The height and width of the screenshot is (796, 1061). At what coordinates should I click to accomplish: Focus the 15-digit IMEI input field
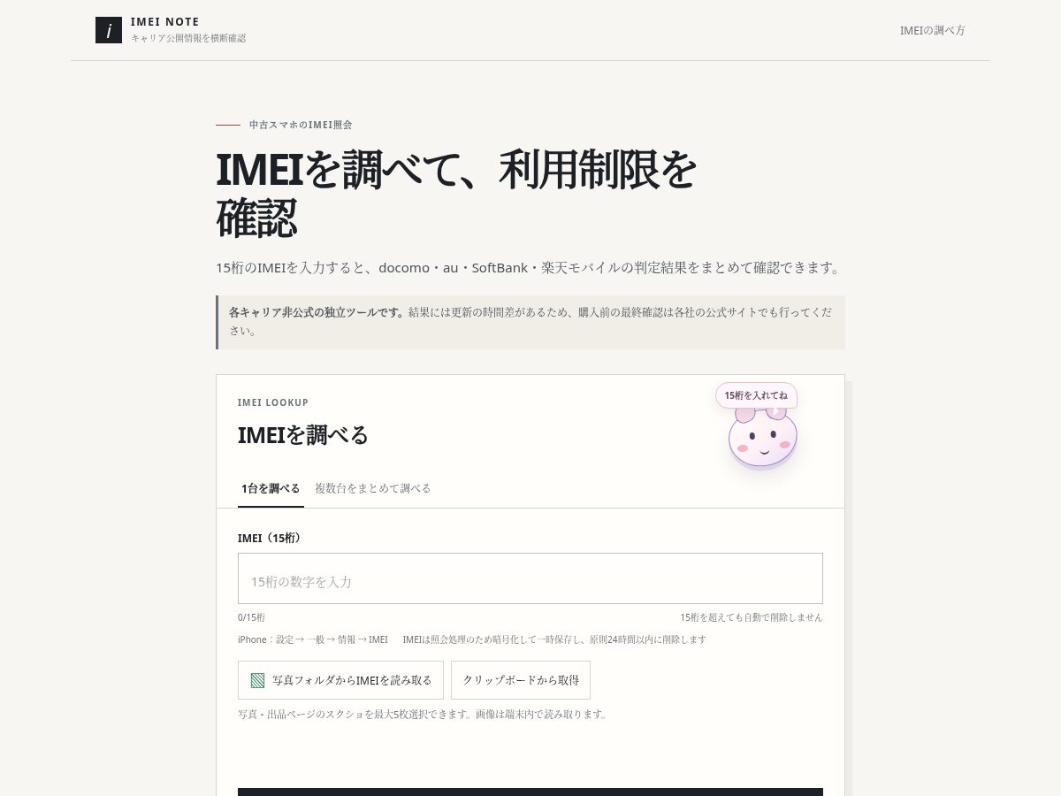click(x=530, y=578)
